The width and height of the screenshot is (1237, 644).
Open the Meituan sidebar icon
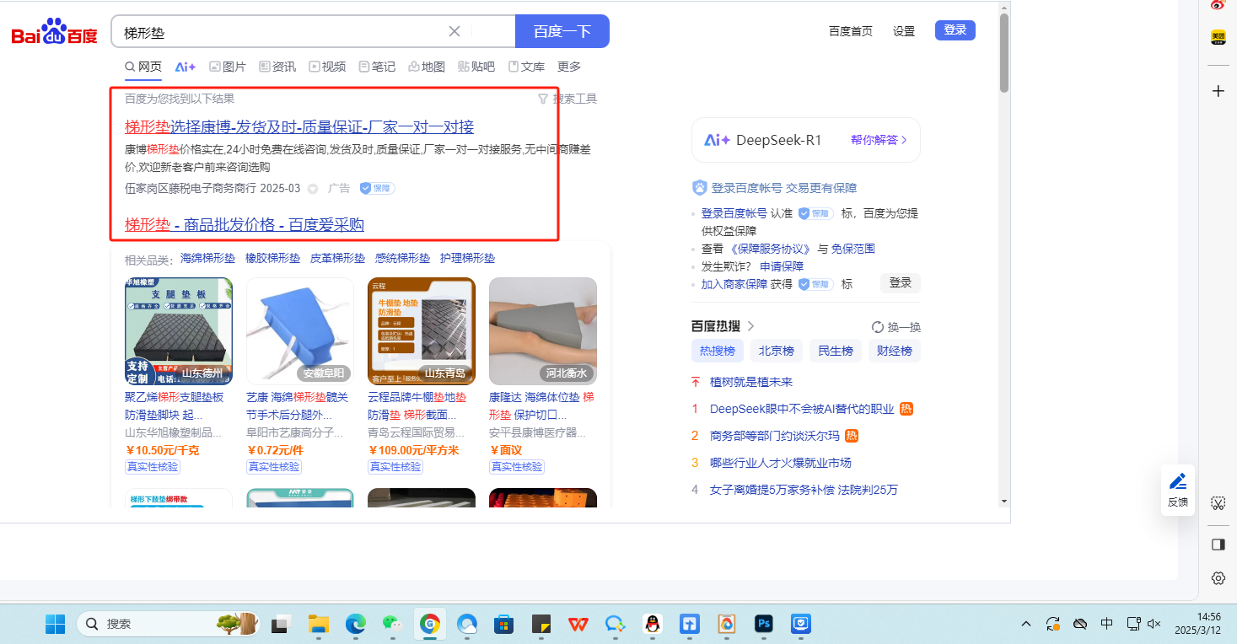click(x=1218, y=37)
